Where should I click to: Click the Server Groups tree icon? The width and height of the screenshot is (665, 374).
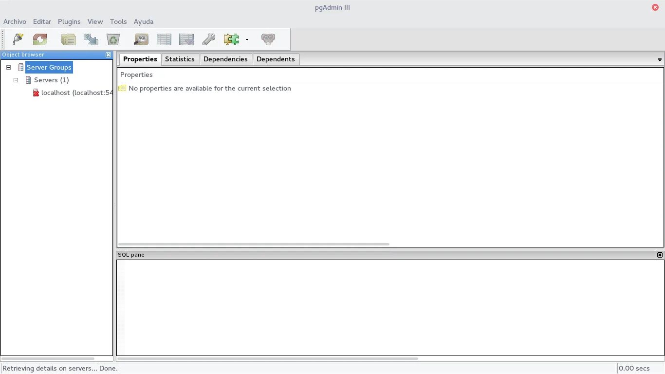pos(21,67)
